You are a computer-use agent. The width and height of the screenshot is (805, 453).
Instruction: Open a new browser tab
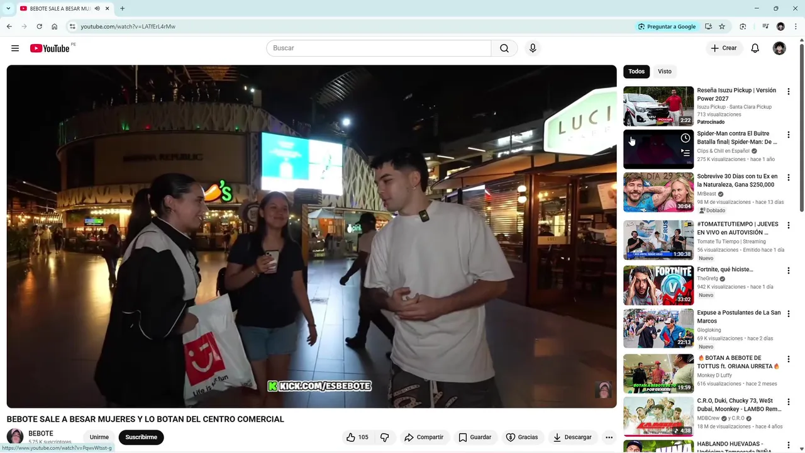(x=122, y=8)
